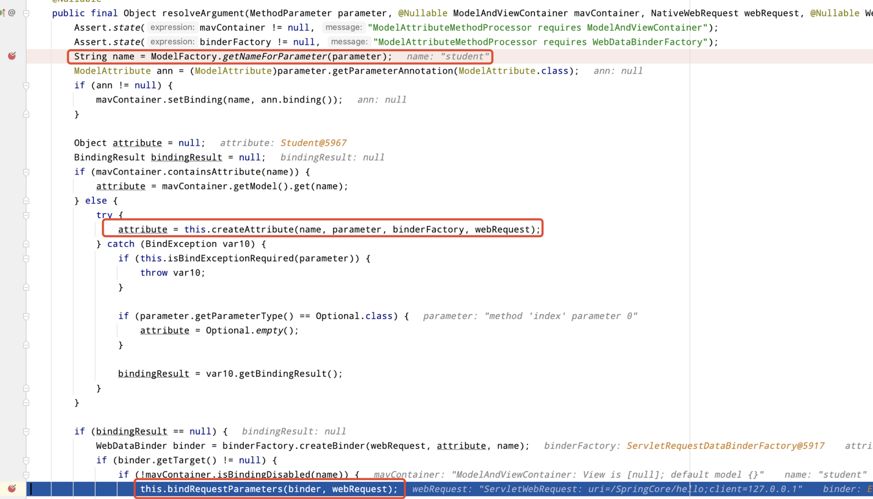Click the 'bindingResult: null' hint after declaration
The image size is (873, 499).
click(x=332, y=157)
